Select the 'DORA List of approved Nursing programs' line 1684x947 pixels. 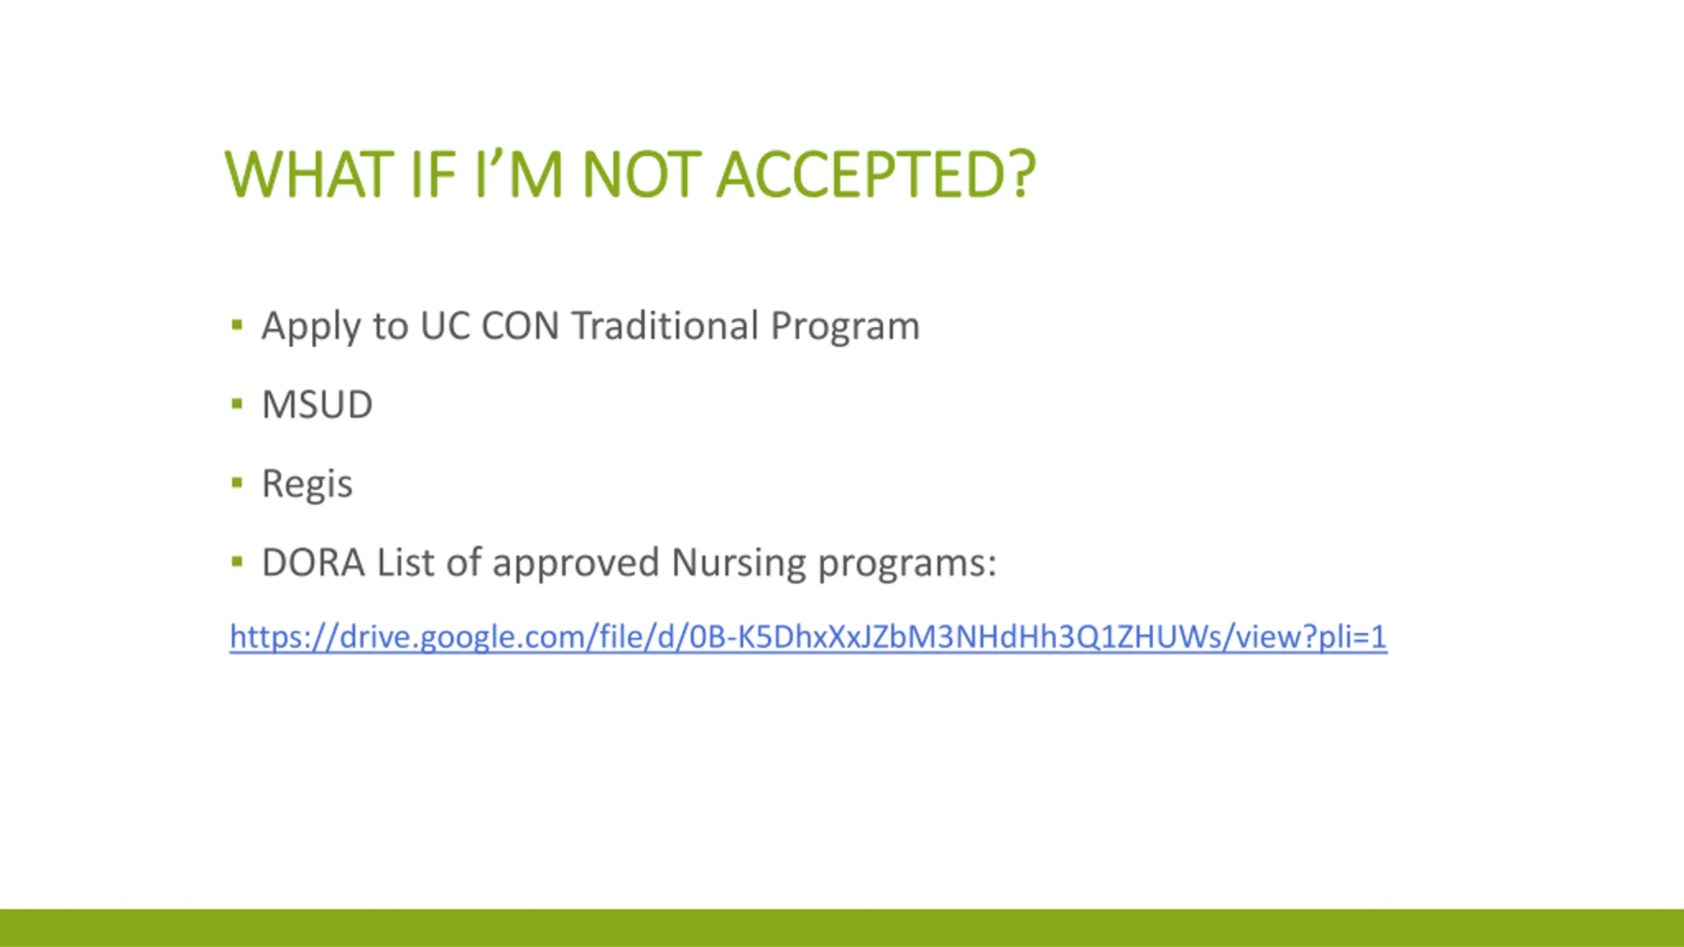click(629, 563)
